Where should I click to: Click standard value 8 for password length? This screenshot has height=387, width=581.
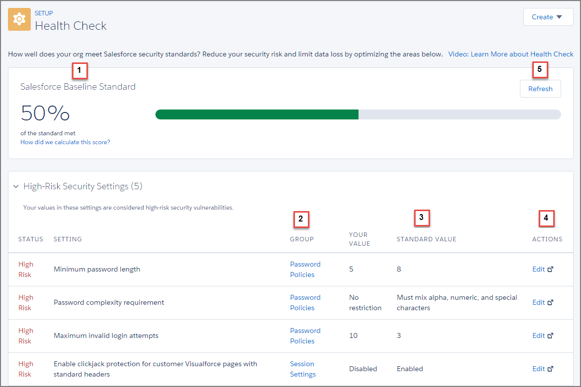pyautogui.click(x=399, y=269)
